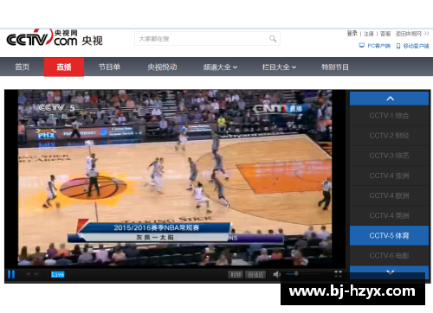Viewport: 433px width, 313px height.
Task: Click the search magnifier icon
Action: click(273, 39)
